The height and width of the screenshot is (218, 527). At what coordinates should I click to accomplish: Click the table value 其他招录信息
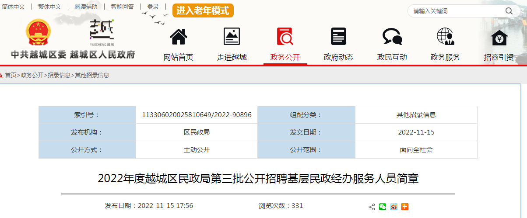[x=416, y=115]
